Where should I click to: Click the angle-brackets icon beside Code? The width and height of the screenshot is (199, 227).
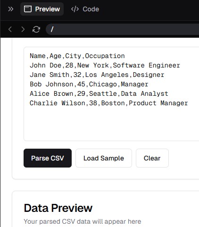pyautogui.click(x=75, y=9)
